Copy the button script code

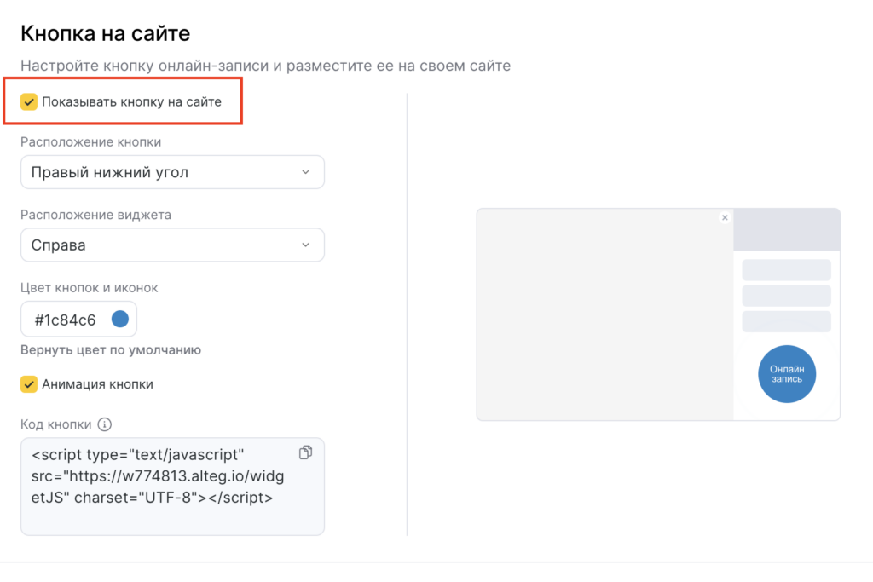point(306,452)
